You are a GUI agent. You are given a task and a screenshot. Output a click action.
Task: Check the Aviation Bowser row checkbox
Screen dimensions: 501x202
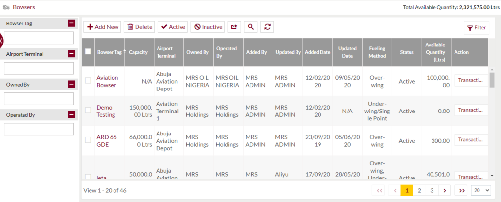point(88,81)
